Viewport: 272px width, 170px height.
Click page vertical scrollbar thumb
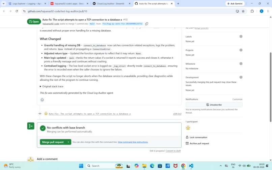coord(270,87)
